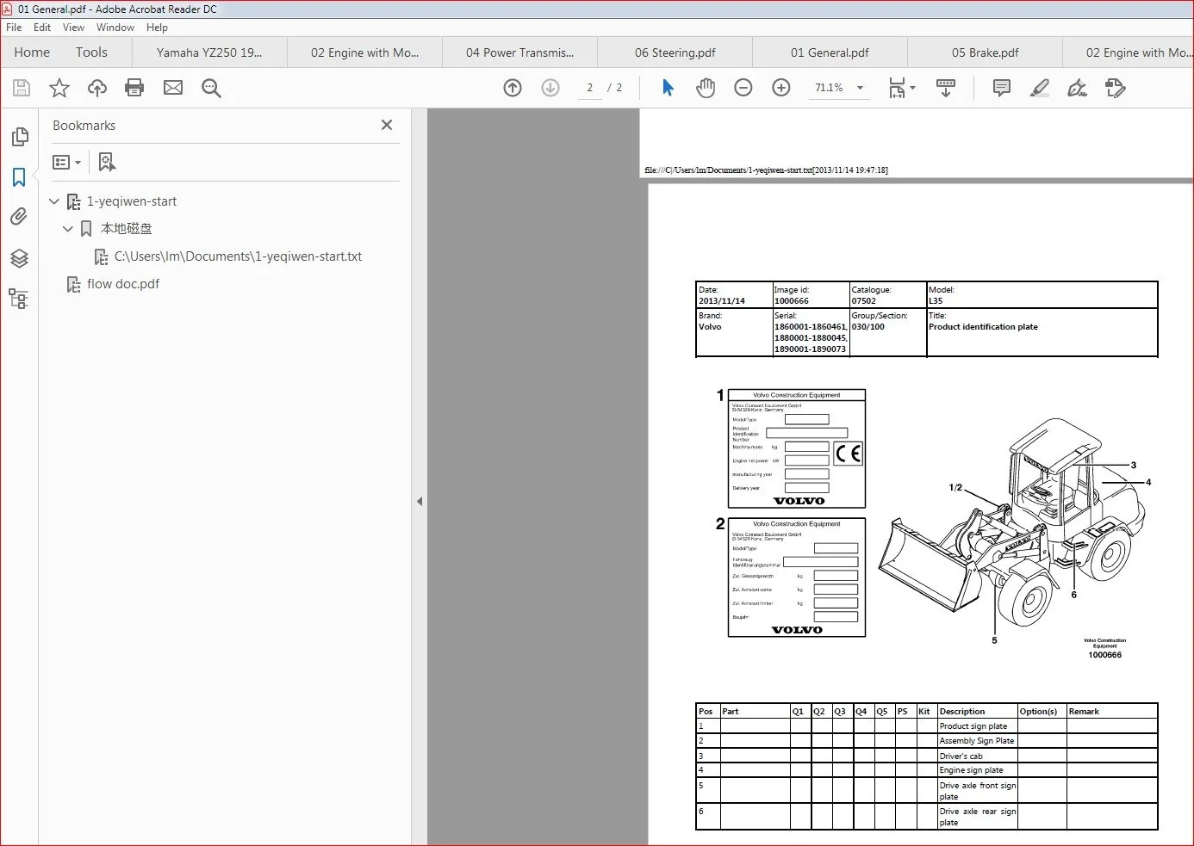Click the Zoom out minus icon

743,88
